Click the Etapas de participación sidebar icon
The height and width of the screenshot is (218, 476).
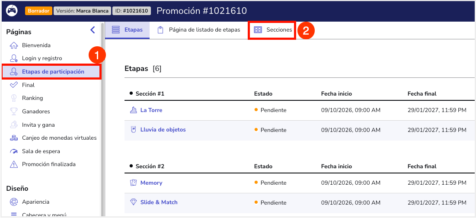[x=14, y=72]
